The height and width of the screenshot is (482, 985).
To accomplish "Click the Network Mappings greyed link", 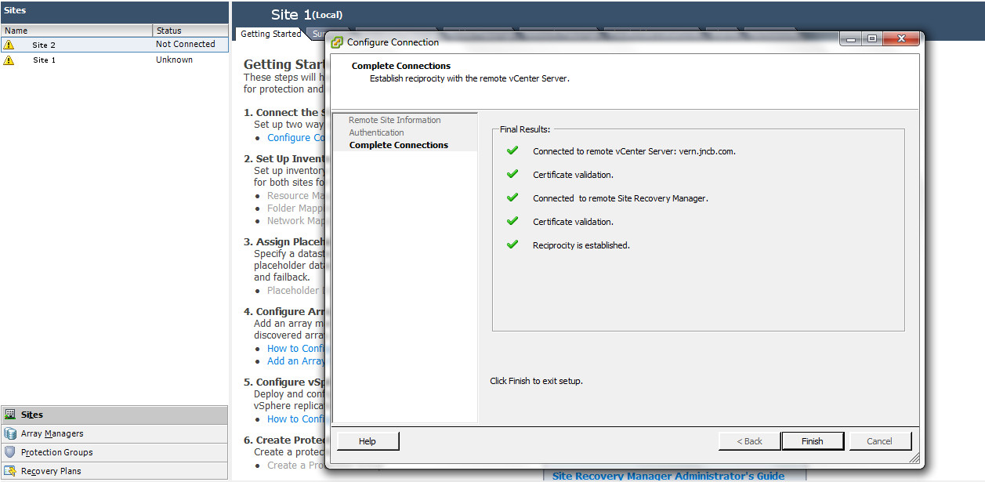I will click(x=295, y=221).
